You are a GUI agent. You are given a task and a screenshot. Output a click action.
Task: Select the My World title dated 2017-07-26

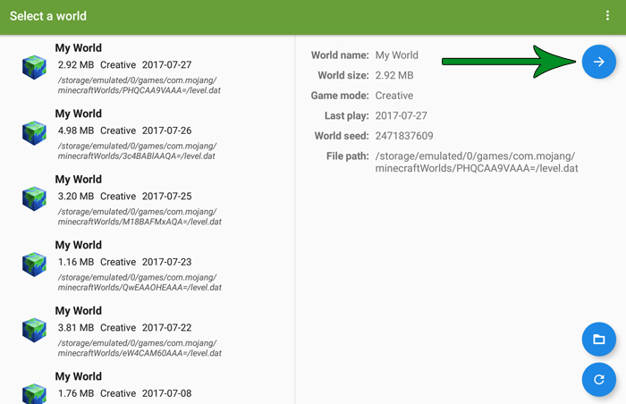click(x=79, y=114)
